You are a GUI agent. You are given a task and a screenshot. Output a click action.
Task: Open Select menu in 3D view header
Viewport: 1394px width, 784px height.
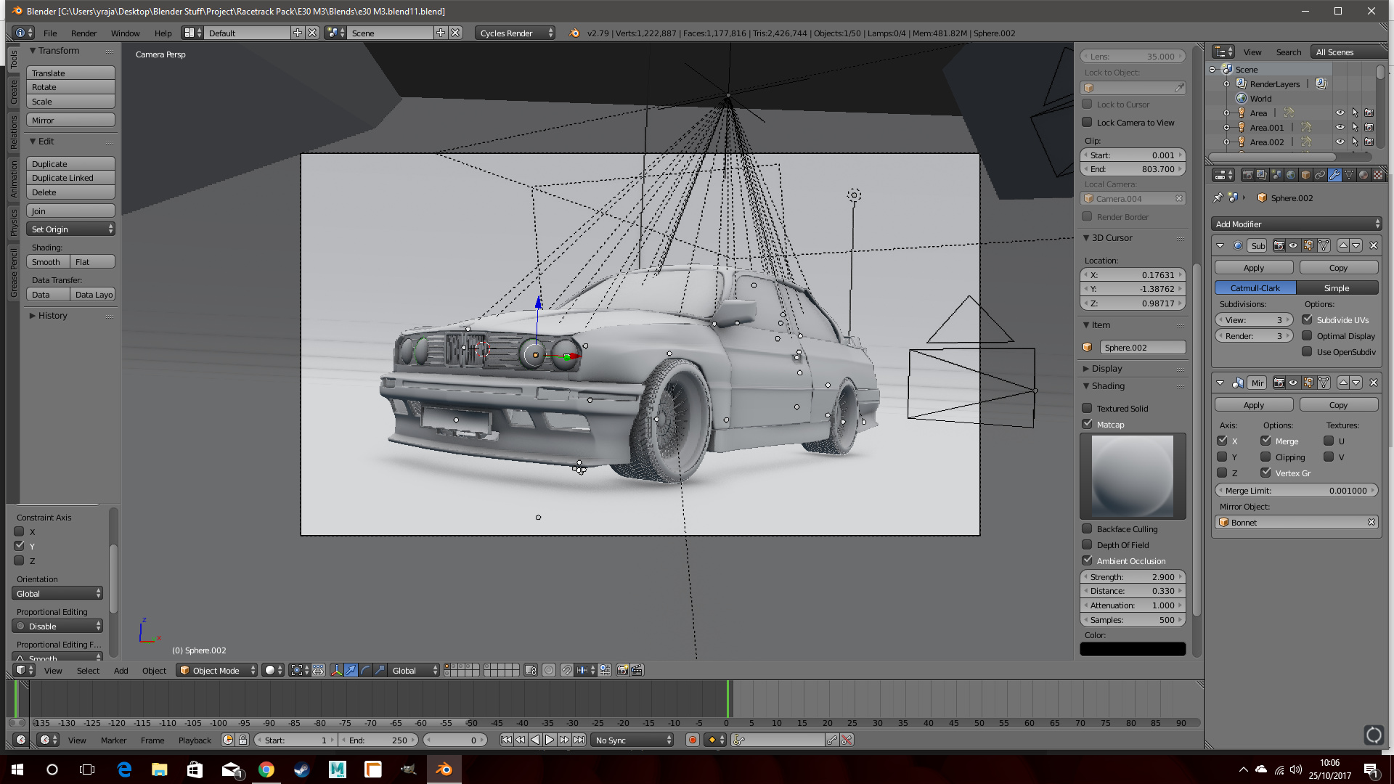click(88, 671)
